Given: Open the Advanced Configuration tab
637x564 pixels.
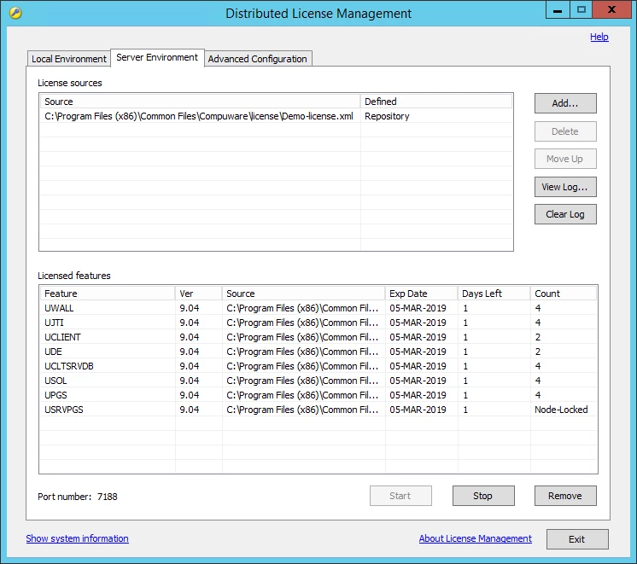Looking at the screenshot, I should point(258,59).
